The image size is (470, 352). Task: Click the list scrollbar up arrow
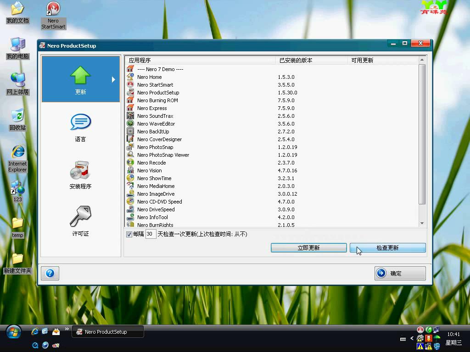click(x=422, y=60)
